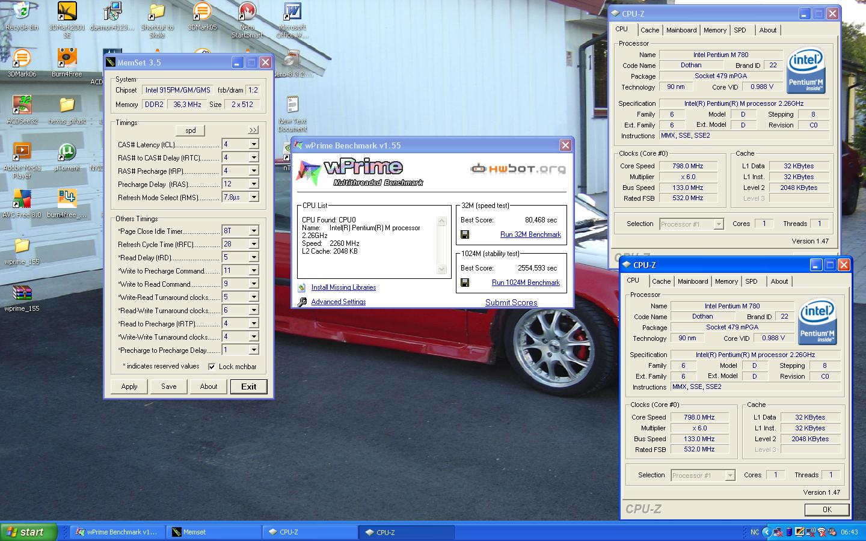Click Submit Scores link
The image size is (866, 541).
(511, 302)
